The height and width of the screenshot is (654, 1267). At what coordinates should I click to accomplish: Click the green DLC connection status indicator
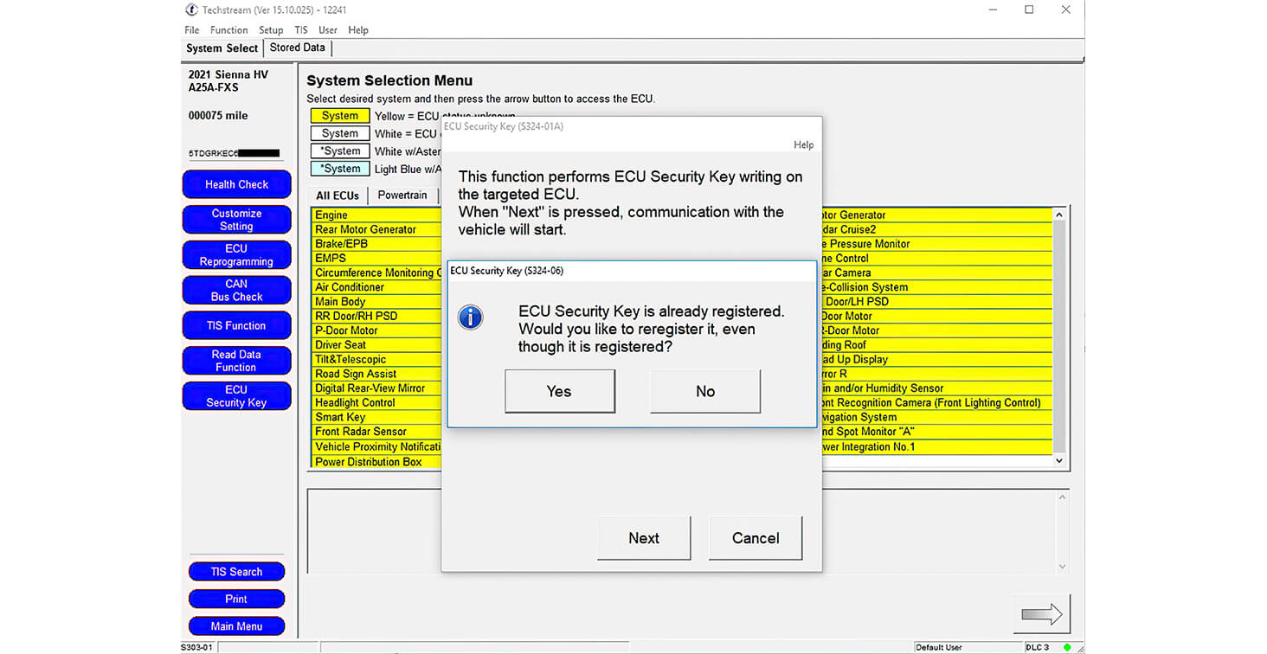pos(1067,647)
